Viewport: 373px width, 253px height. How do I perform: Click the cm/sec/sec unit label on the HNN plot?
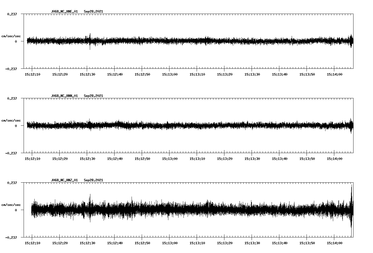tap(11, 120)
